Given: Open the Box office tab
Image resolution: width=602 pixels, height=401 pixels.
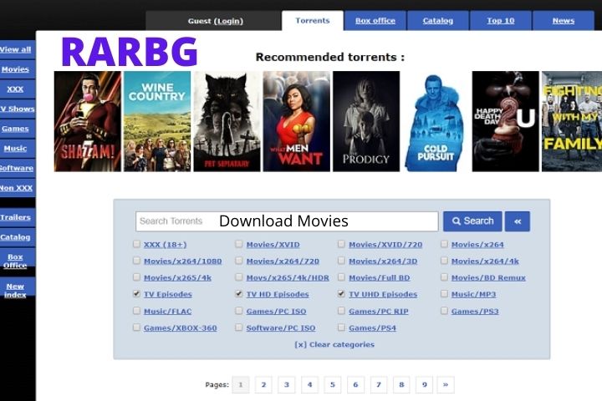Looking at the screenshot, I should click(x=375, y=21).
